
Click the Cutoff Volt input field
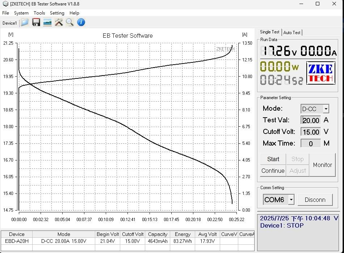pos(311,132)
